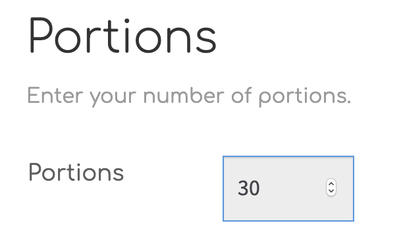Increase portions using the spinner's upper chevron
The image size is (403, 248).
[331, 184]
